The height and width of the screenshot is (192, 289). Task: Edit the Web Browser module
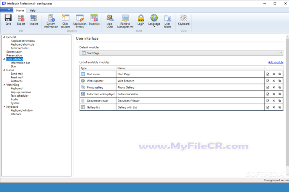click(x=268, y=81)
